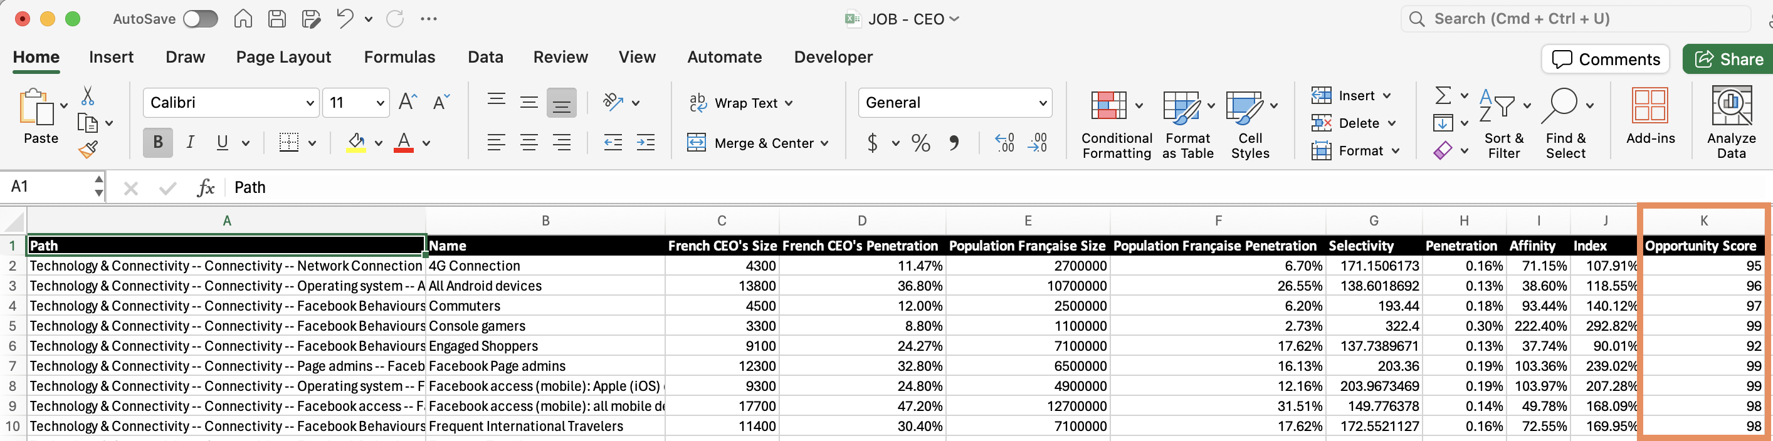Open the Data tab
The width and height of the screenshot is (1773, 441).
[x=485, y=57]
